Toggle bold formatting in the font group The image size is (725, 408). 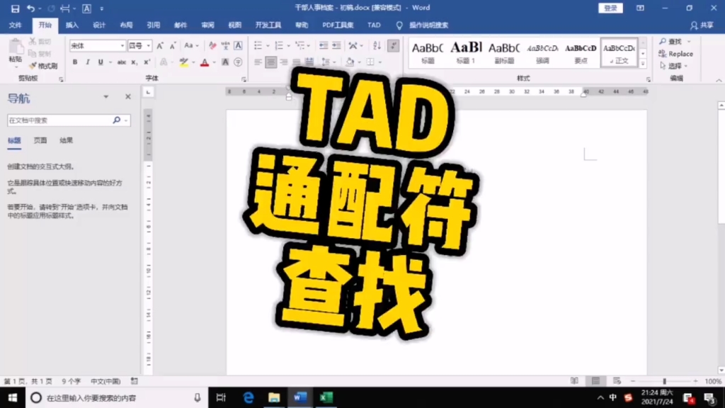click(x=75, y=60)
